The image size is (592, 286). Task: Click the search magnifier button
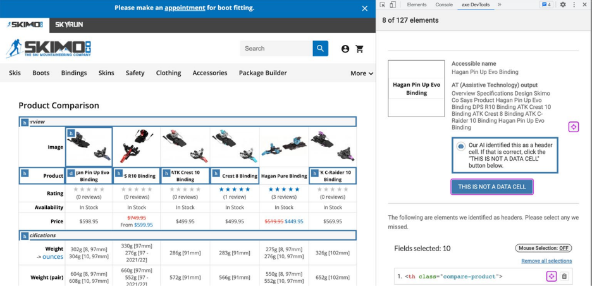pos(321,48)
